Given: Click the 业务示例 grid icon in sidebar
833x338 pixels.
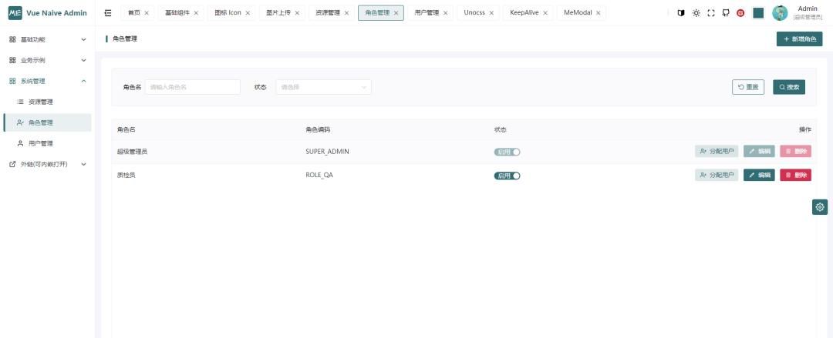Looking at the screenshot, I should [13, 60].
